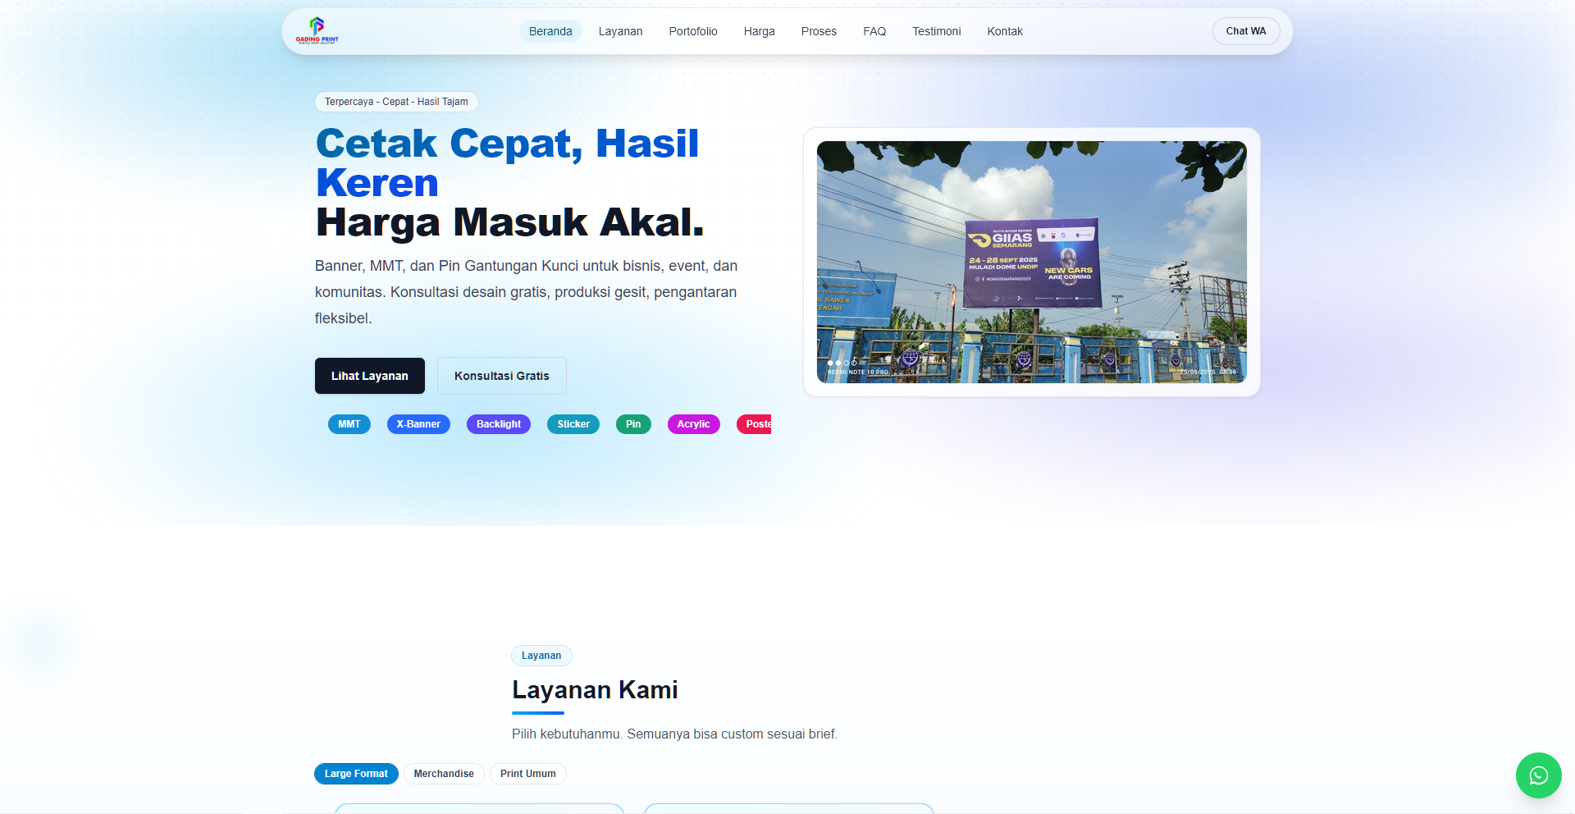Viewport: 1575px width, 814px height.
Task: Open the Portofolio nav item
Action: 693,31
